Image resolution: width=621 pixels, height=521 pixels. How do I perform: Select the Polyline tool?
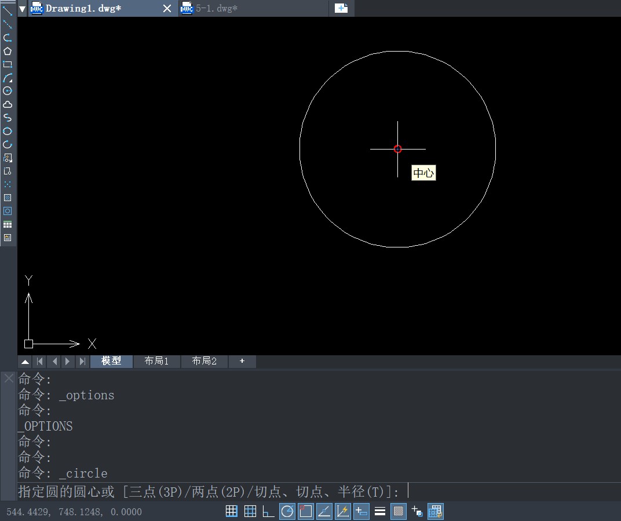(x=8, y=38)
